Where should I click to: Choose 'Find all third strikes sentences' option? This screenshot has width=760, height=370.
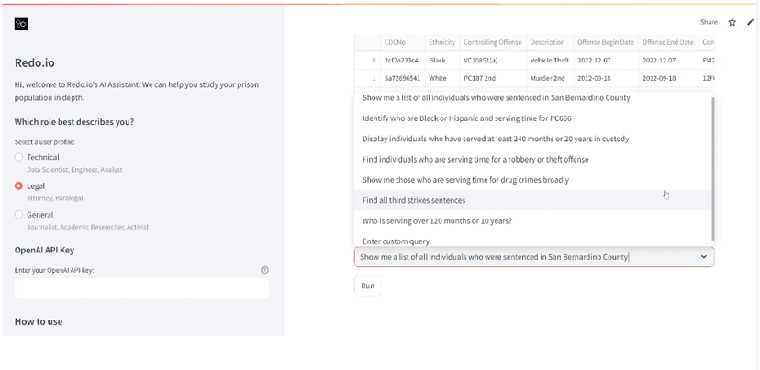tap(414, 200)
